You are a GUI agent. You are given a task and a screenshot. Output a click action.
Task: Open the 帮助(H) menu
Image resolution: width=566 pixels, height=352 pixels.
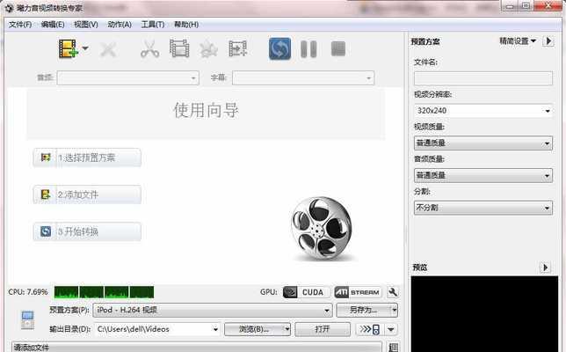[186, 25]
